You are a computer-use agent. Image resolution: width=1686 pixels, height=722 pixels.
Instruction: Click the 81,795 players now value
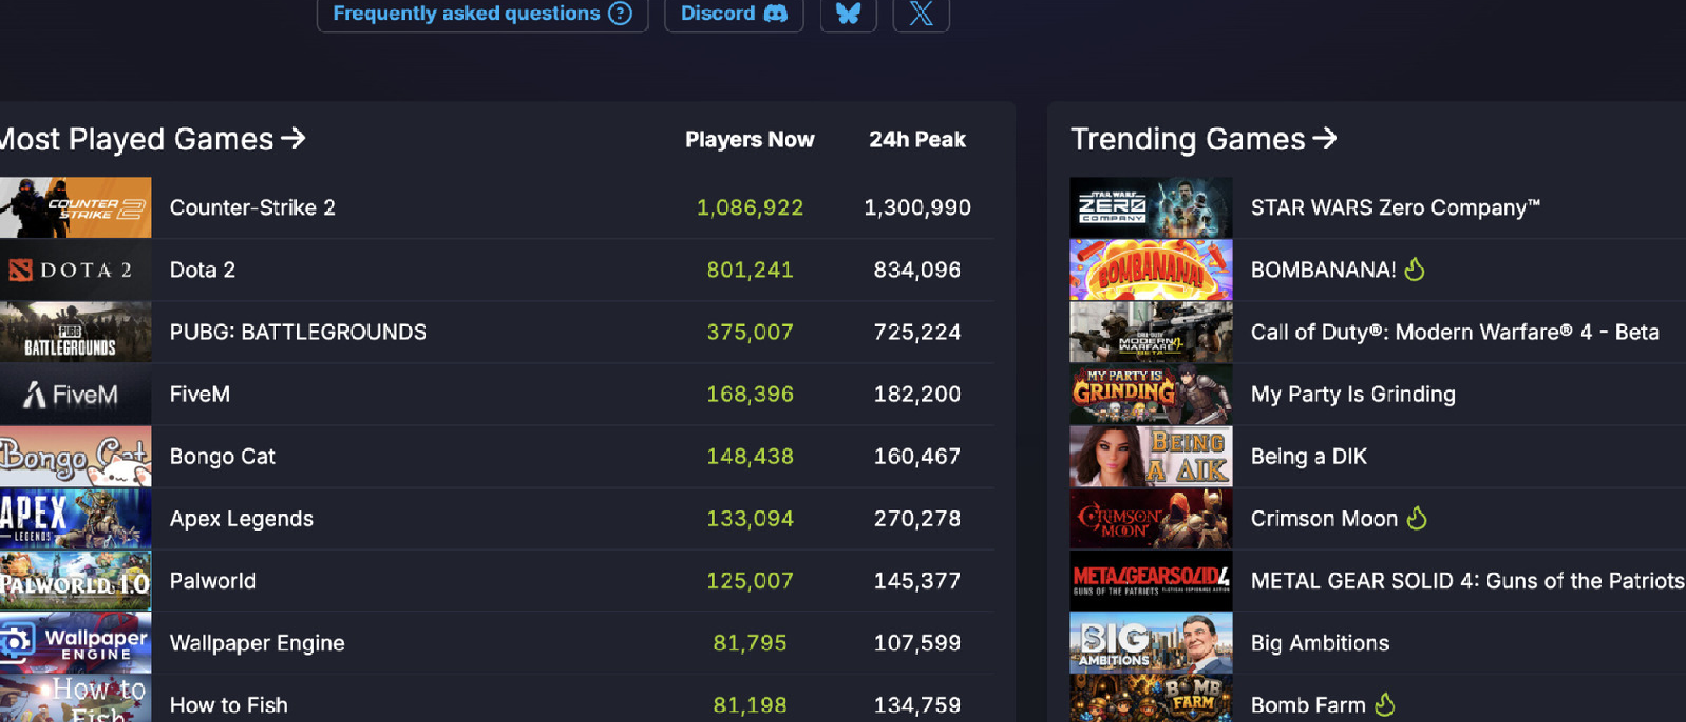coord(750,643)
